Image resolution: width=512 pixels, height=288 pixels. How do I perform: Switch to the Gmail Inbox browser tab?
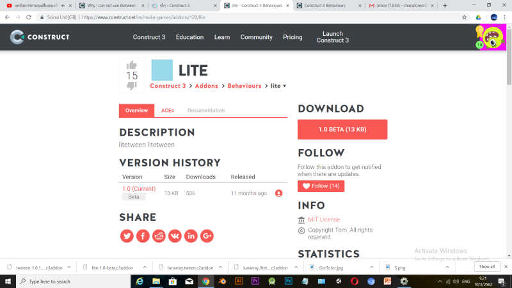pos(402,6)
